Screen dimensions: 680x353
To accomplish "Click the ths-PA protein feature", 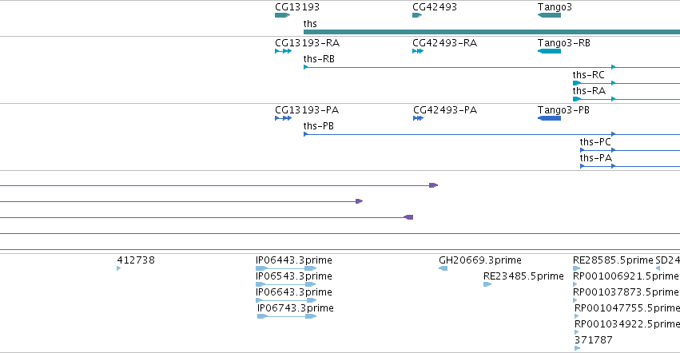I will coord(630,166).
